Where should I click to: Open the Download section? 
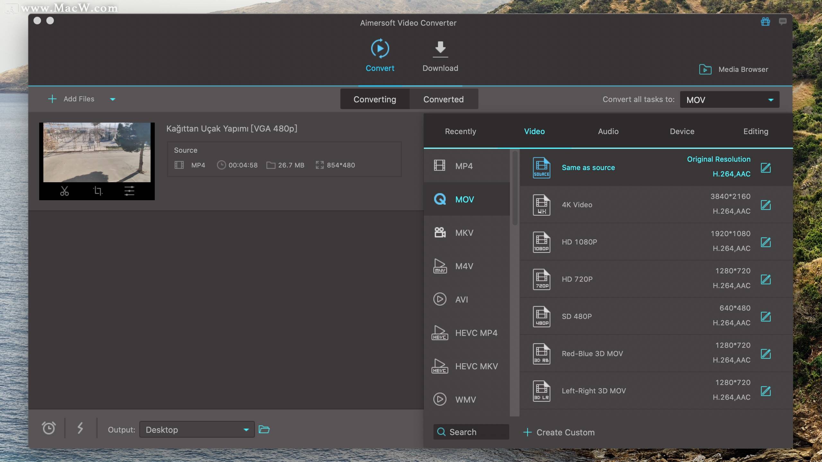(x=440, y=55)
